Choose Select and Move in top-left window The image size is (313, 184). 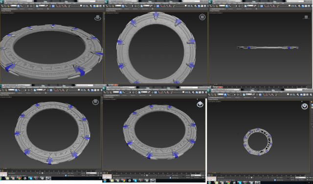coord(31,6)
